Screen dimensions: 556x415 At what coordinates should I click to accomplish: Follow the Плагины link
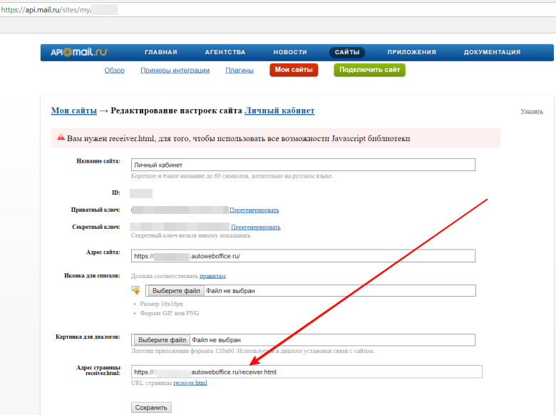[x=240, y=70]
